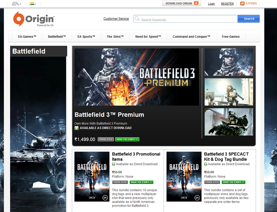The height and width of the screenshot is (212, 277).
Task: Click inside the Search Keywords field
Action: [x=182, y=18]
